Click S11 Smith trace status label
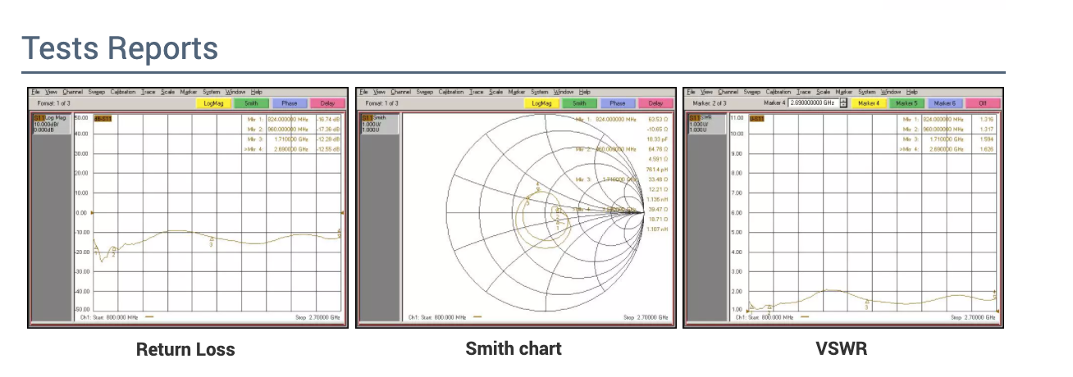This screenshot has width=1073, height=377. click(372, 118)
